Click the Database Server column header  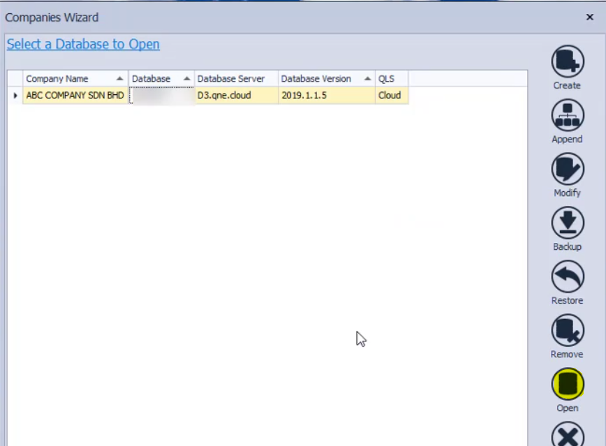(x=236, y=78)
